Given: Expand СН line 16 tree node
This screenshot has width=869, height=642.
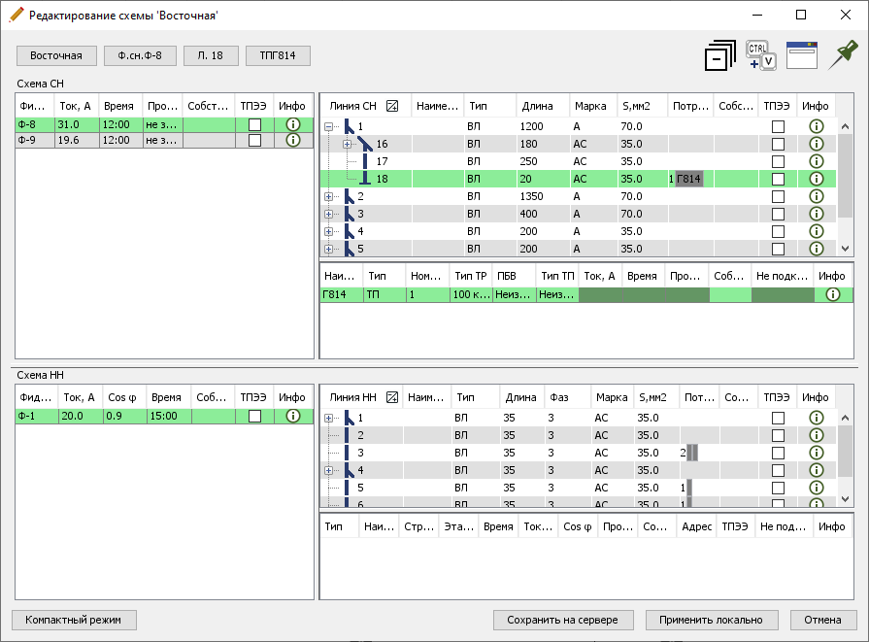Looking at the screenshot, I should point(347,144).
